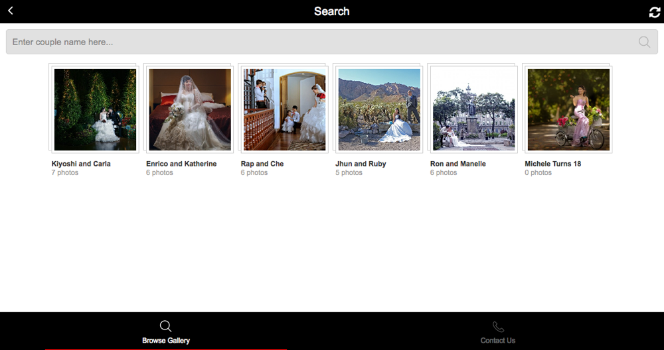Click the Ron and Manelle title text

(x=457, y=164)
